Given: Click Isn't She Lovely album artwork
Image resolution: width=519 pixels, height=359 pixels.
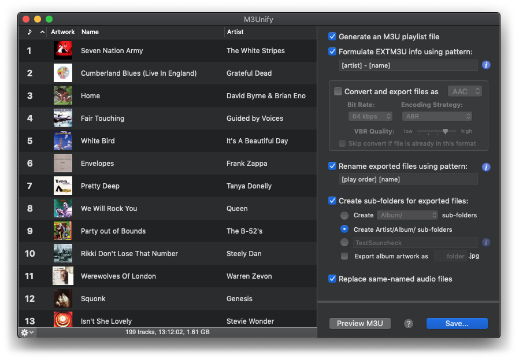Looking at the screenshot, I should point(63,320).
